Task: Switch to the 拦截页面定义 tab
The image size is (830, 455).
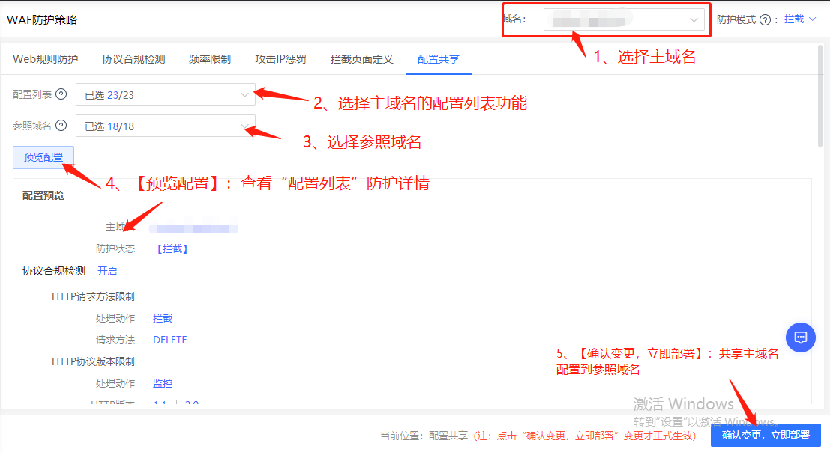Action: click(361, 59)
